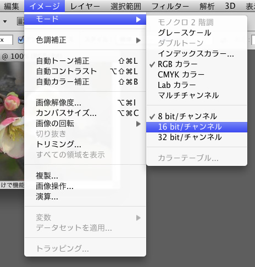
Task: Choose Lab カラー mode
Action: pyautogui.click(x=197, y=85)
